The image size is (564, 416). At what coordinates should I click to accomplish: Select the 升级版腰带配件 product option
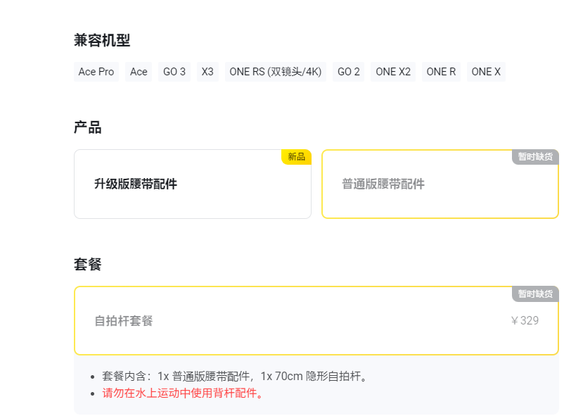click(192, 184)
